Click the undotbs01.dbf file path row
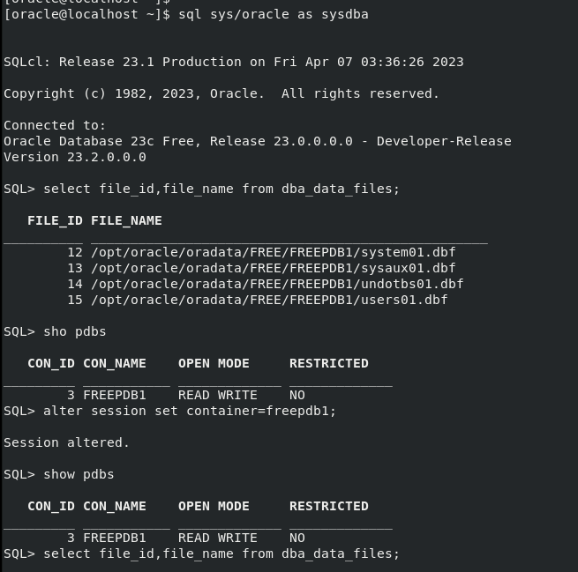 (266, 284)
